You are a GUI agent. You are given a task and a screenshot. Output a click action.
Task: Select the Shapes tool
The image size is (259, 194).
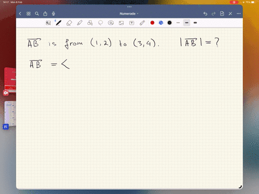(x=90, y=23)
